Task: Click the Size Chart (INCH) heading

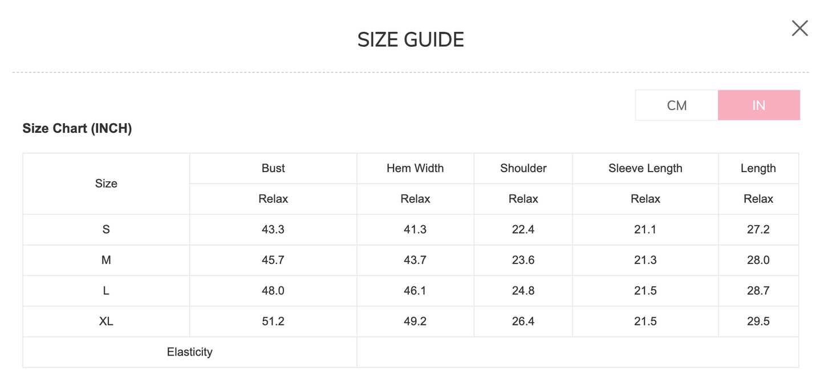Action: (x=77, y=129)
